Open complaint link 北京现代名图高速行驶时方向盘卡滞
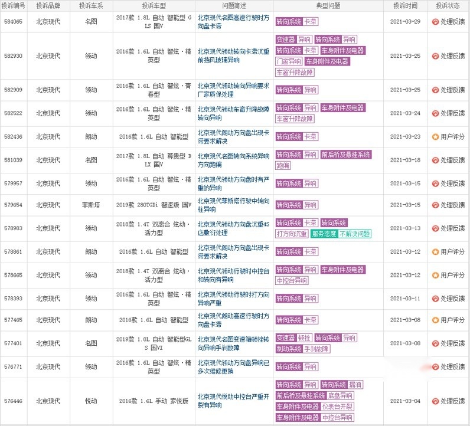The width and height of the screenshot is (470, 426). pos(233,22)
